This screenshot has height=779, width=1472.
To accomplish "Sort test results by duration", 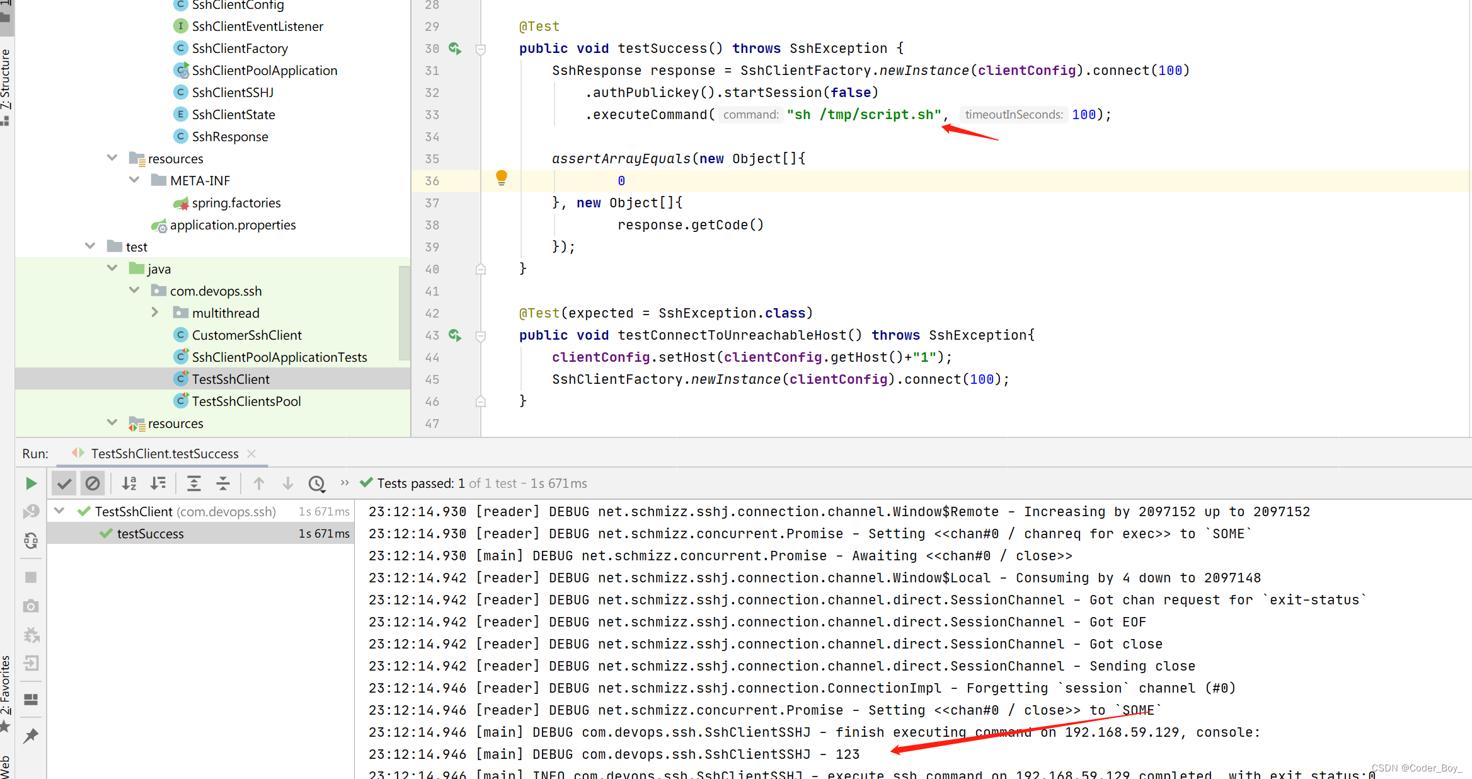I will (158, 483).
